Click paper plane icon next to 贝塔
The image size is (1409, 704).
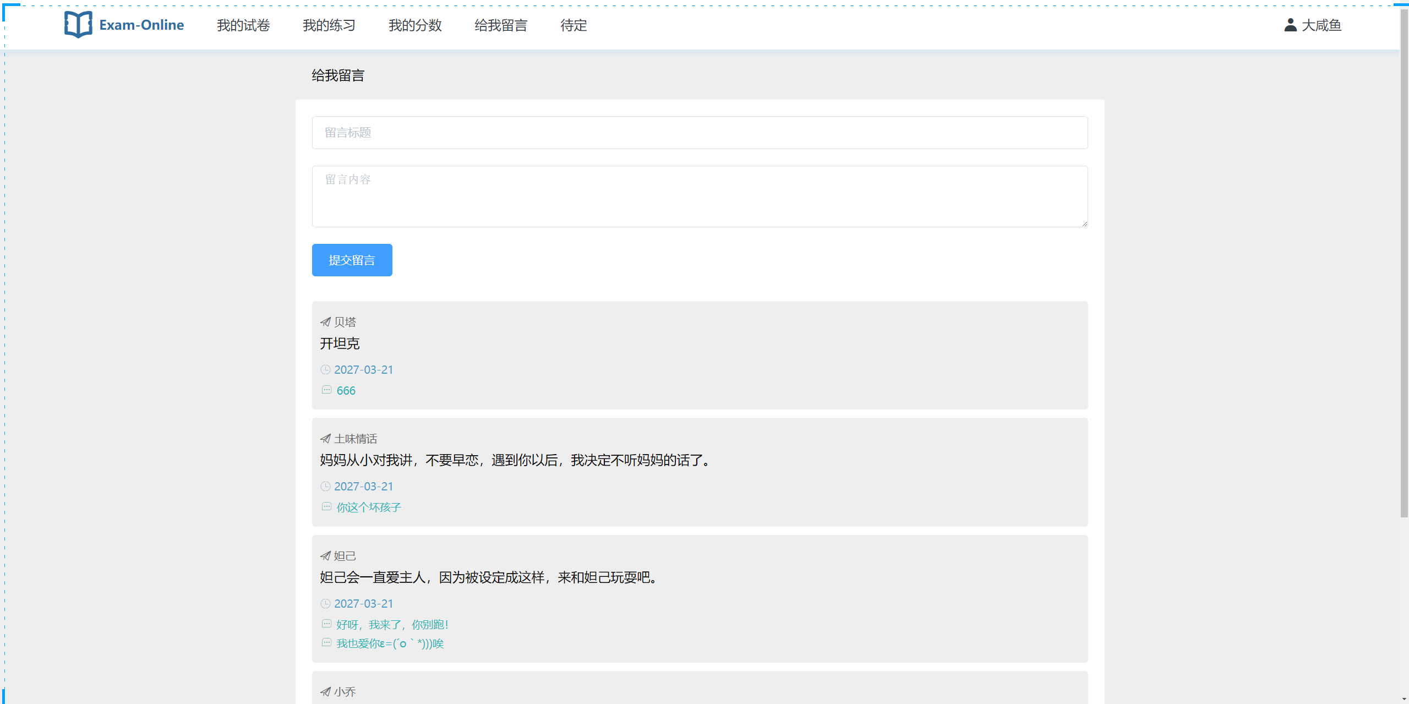tap(325, 322)
